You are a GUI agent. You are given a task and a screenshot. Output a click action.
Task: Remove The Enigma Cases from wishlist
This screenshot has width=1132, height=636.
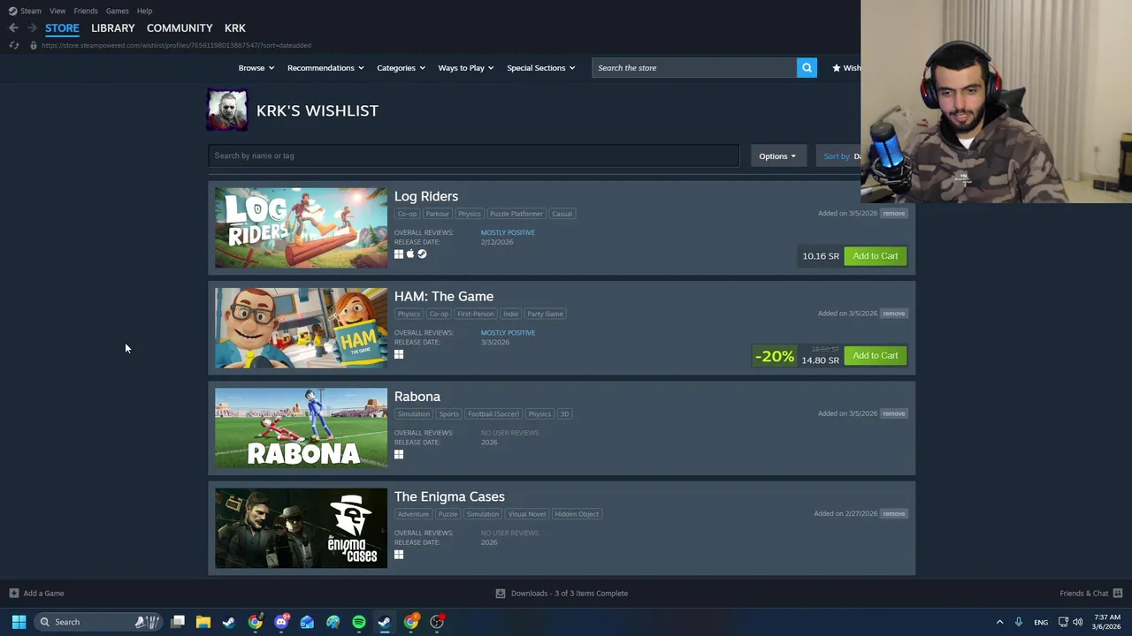point(893,513)
